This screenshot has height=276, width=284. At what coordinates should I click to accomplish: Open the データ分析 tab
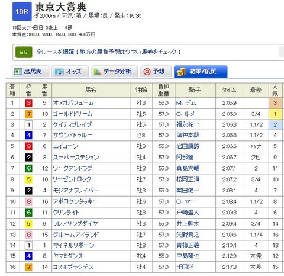coord(114,71)
